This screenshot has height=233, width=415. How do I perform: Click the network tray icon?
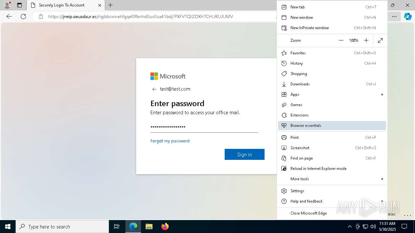(365, 227)
